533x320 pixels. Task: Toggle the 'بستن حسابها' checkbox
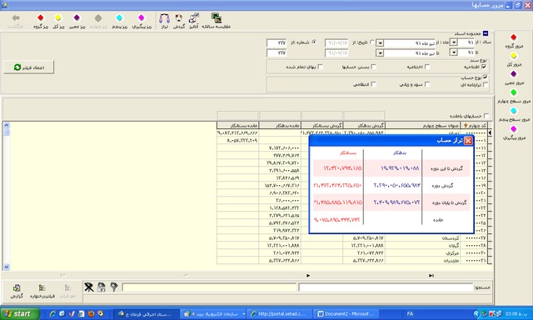pos(374,67)
